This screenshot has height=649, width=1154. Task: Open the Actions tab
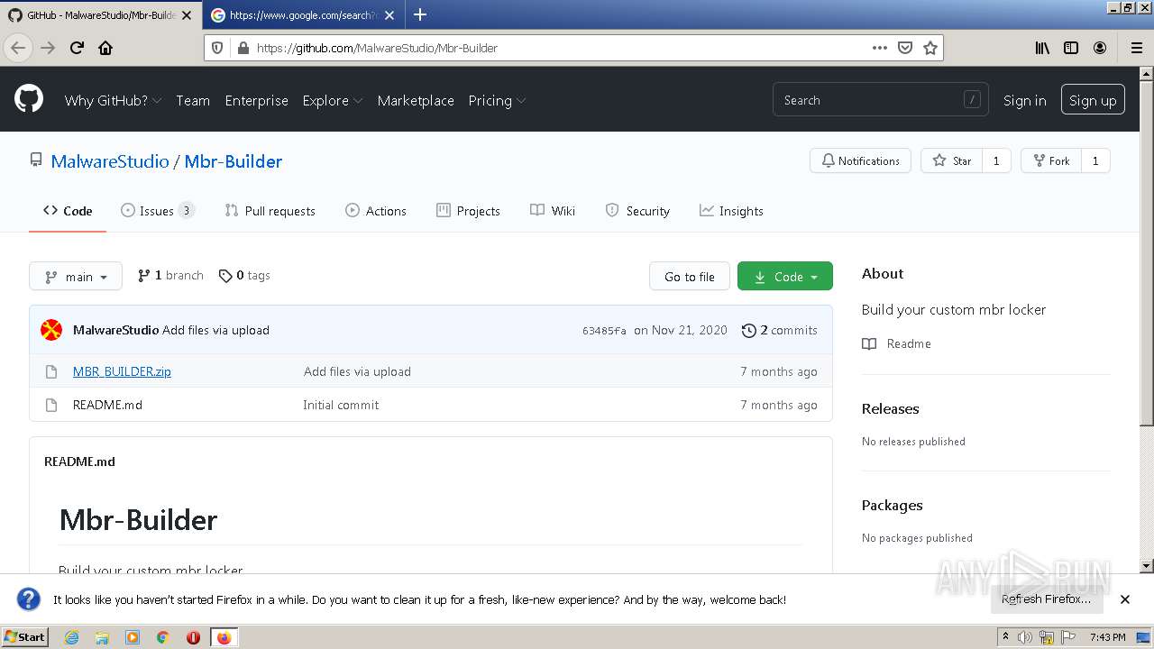[x=376, y=211]
